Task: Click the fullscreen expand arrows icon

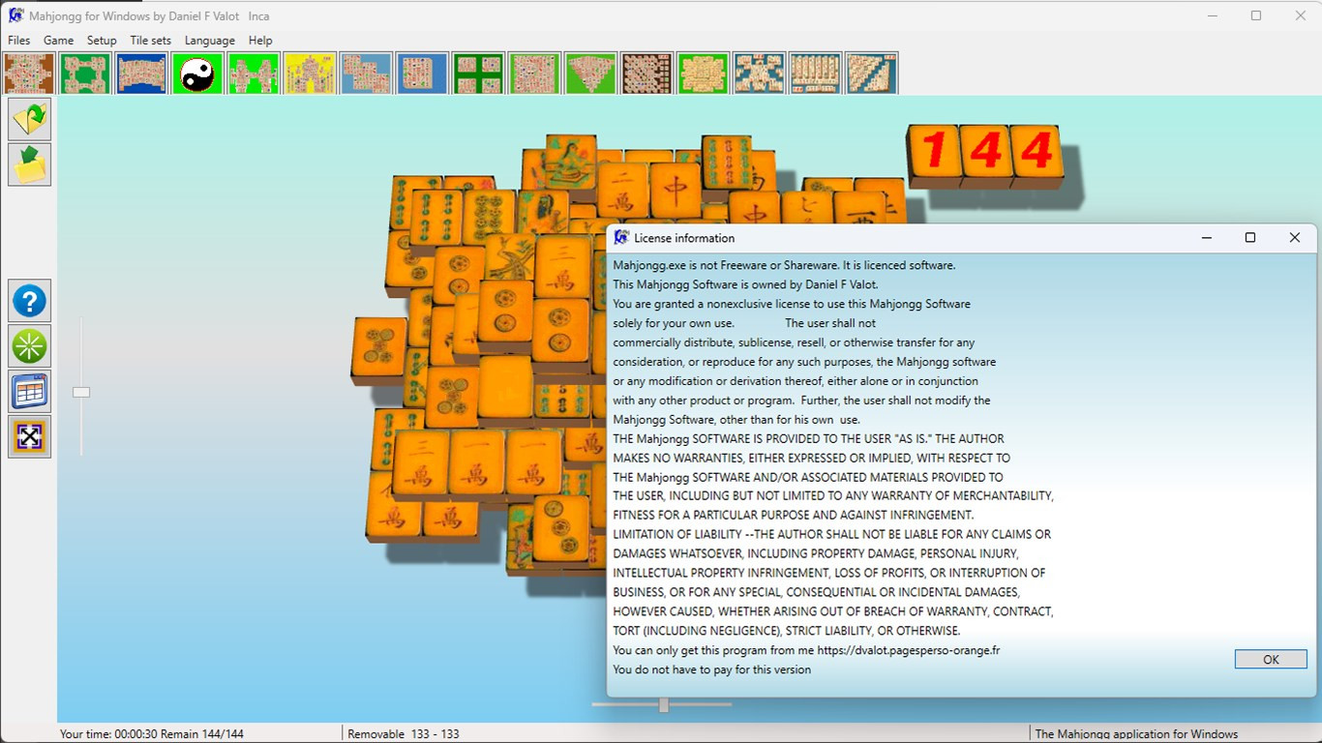Action: [x=29, y=437]
